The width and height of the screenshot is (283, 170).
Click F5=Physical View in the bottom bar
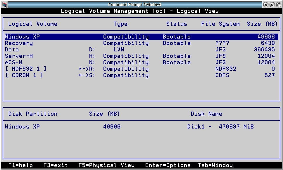[x=106, y=165]
